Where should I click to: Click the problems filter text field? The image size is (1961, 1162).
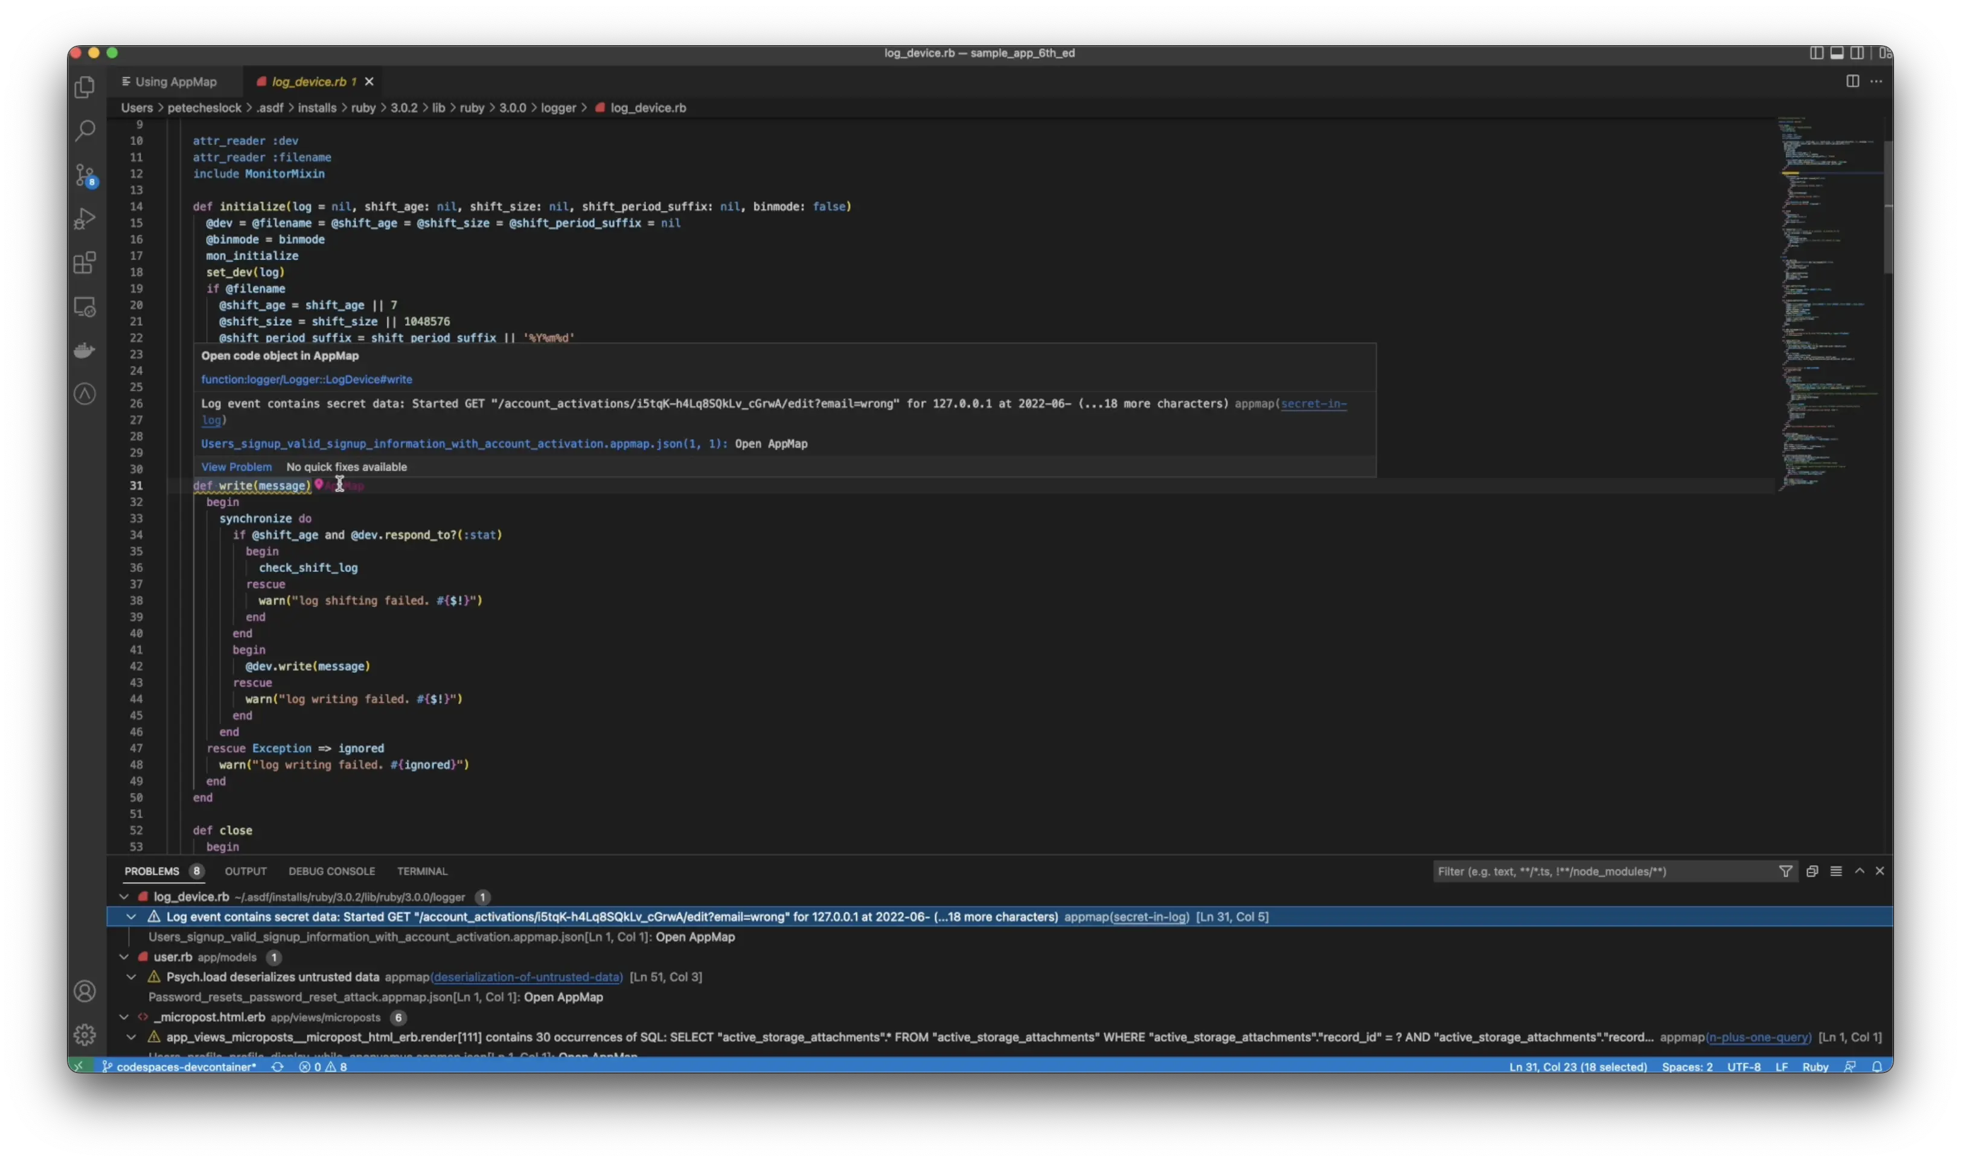coord(1603,871)
